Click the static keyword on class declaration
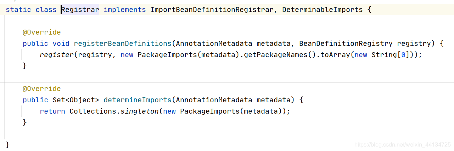Image resolution: width=454 pixels, height=151 pixels. pos(18,10)
